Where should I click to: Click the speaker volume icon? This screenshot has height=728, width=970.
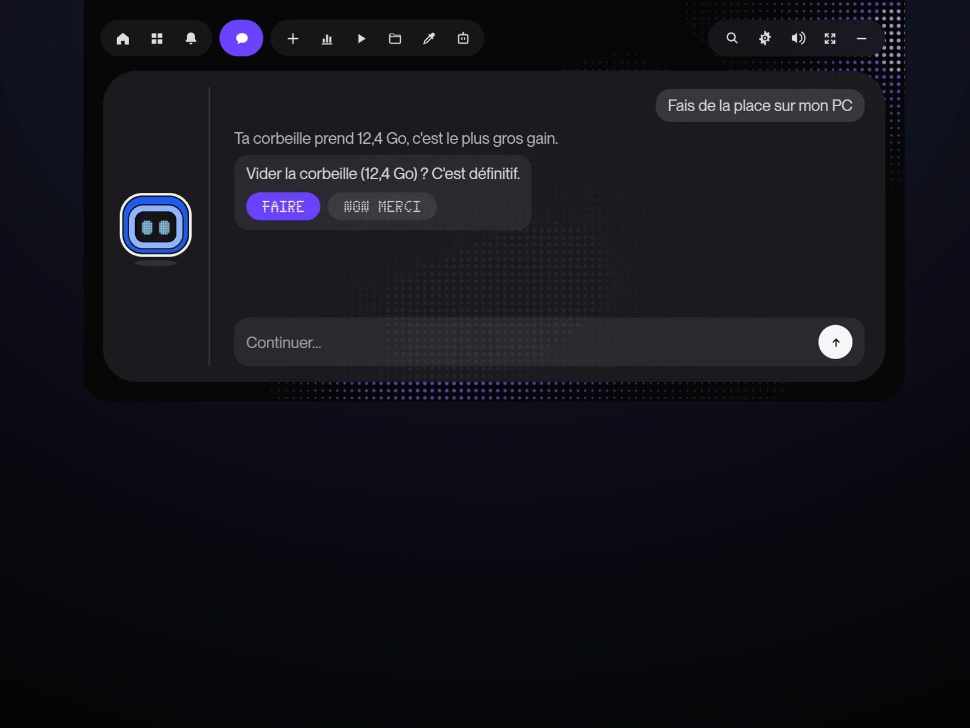[x=798, y=38]
